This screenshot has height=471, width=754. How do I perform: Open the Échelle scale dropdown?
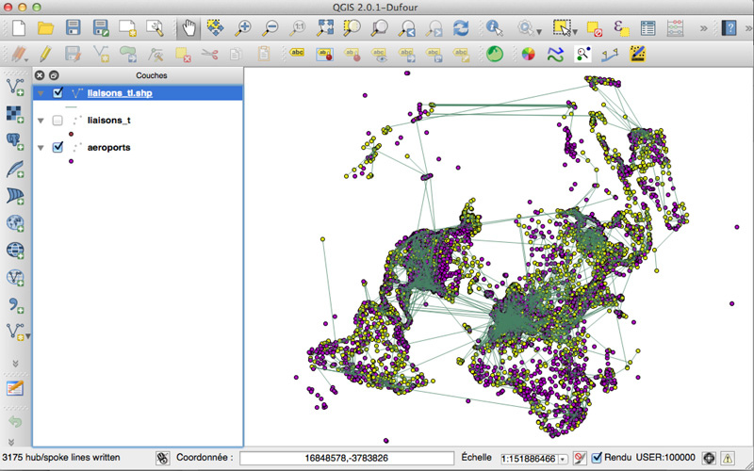(x=563, y=459)
